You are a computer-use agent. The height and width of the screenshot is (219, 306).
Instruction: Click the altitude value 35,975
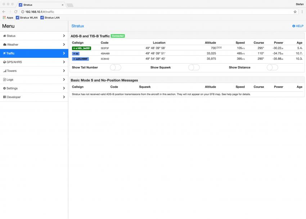[x=211, y=59]
